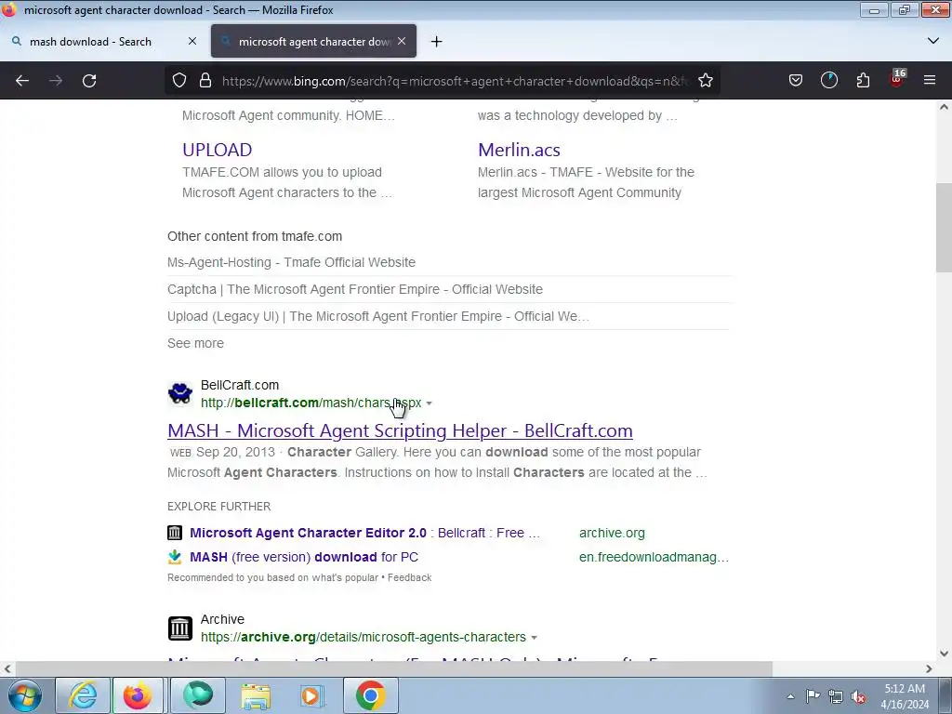The width and height of the screenshot is (952, 714).
Task: Click the Firefox taskbar icon
Action: [138, 695]
